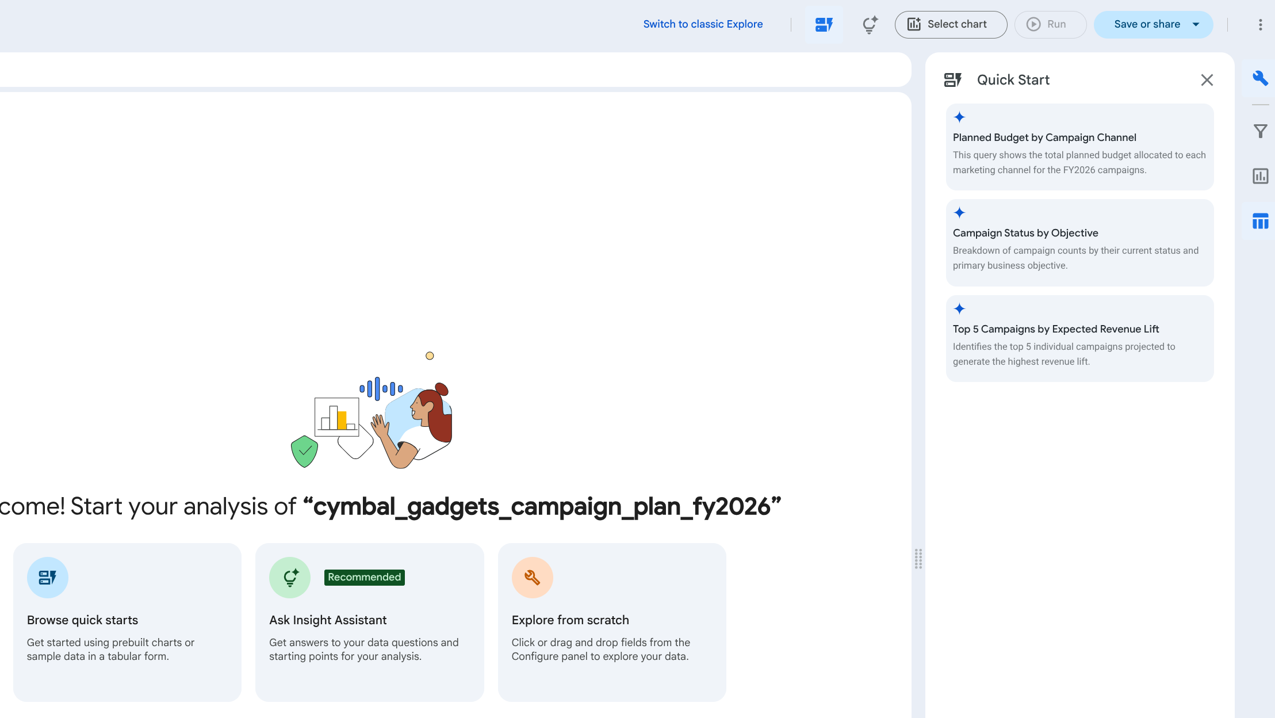Click the green lightbulb icon on Ask Insight Assistant
1275x718 pixels.
point(290,577)
